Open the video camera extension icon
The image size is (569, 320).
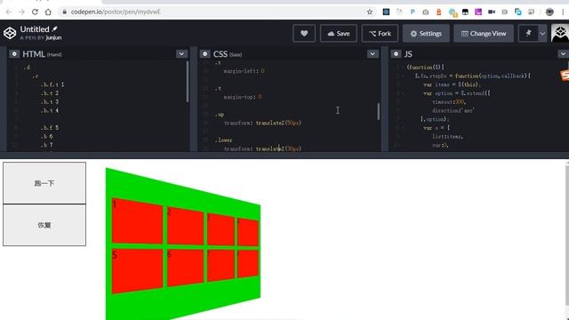click(492, 12)
